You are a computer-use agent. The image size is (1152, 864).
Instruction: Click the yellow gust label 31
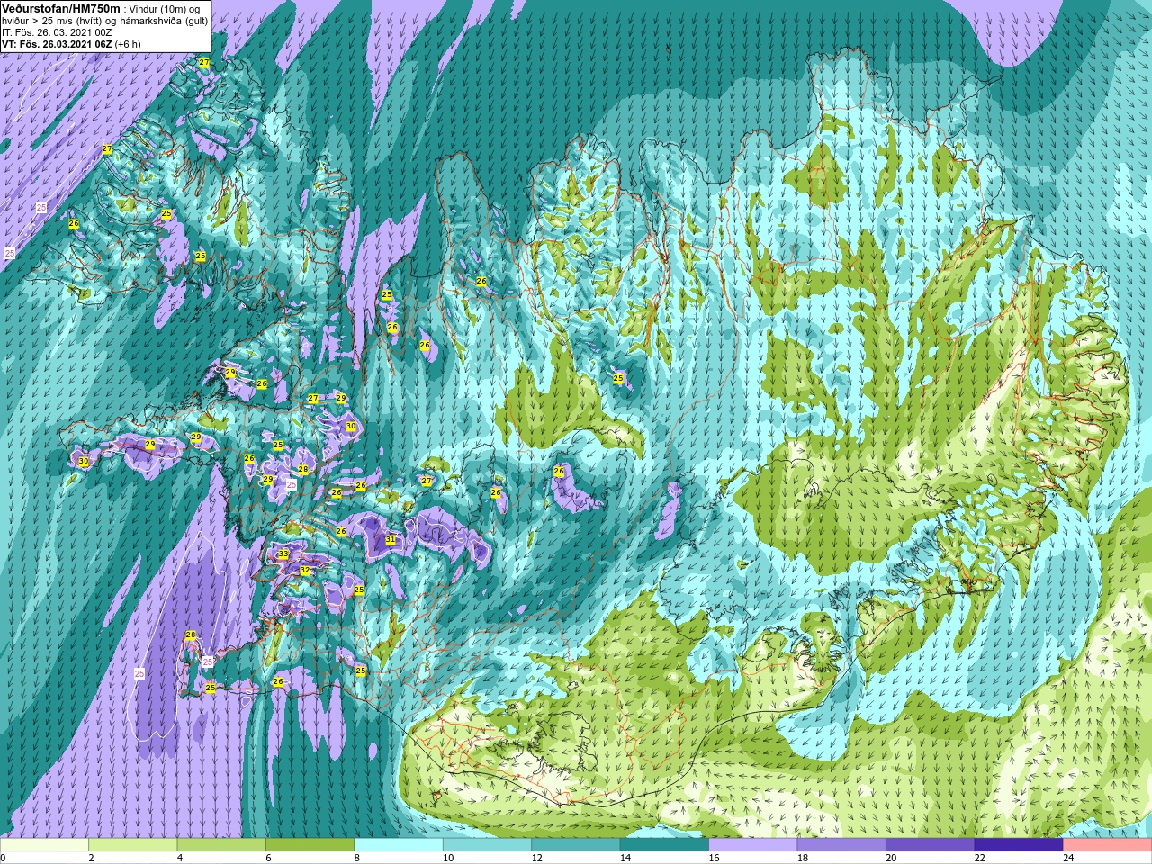[x=391, y=540]
